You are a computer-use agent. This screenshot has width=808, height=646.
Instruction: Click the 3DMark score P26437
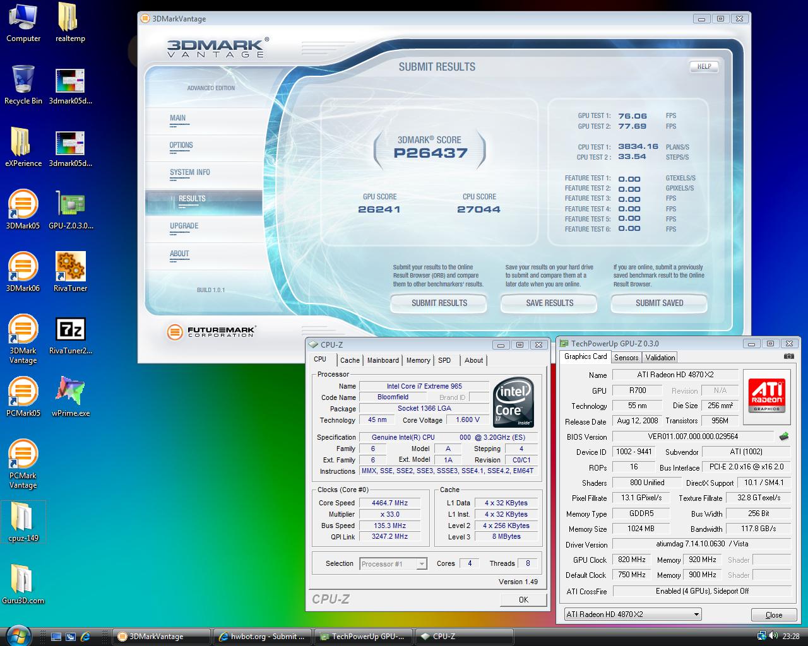(431, 153)
